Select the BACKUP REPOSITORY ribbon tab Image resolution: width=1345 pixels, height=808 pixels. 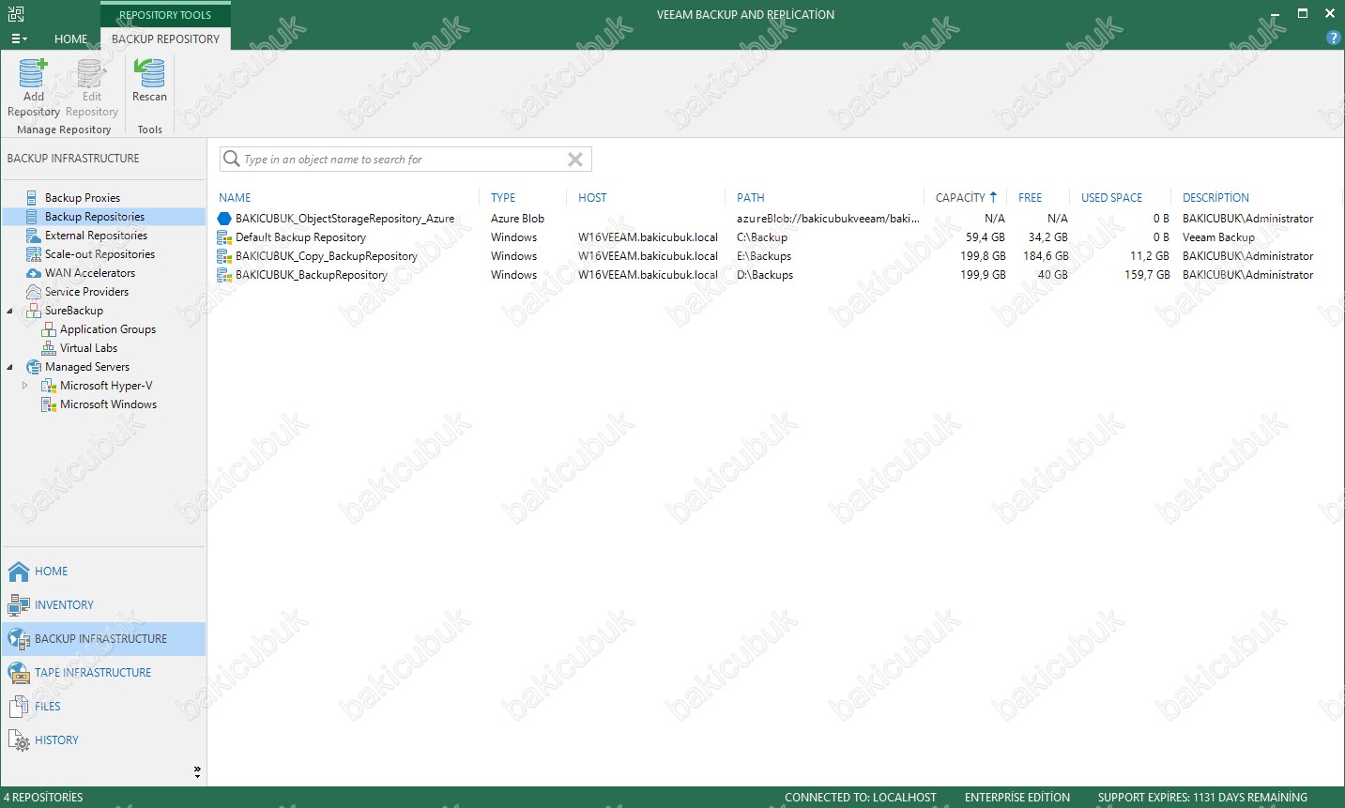[x=165, y=38]
